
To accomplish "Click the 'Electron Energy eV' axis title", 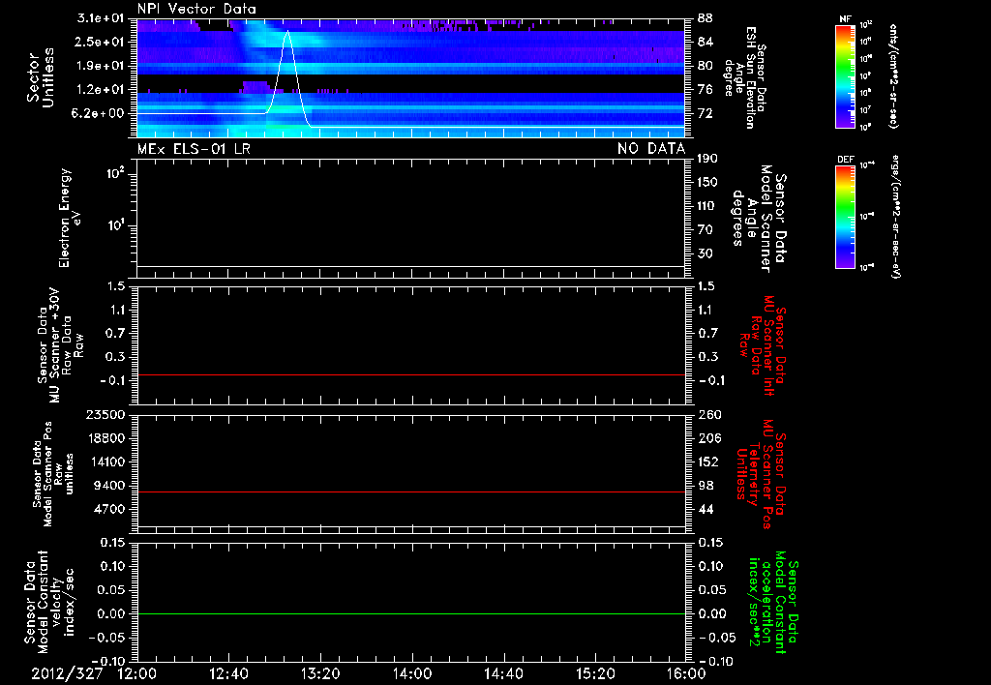I will [x=71, y=218].
